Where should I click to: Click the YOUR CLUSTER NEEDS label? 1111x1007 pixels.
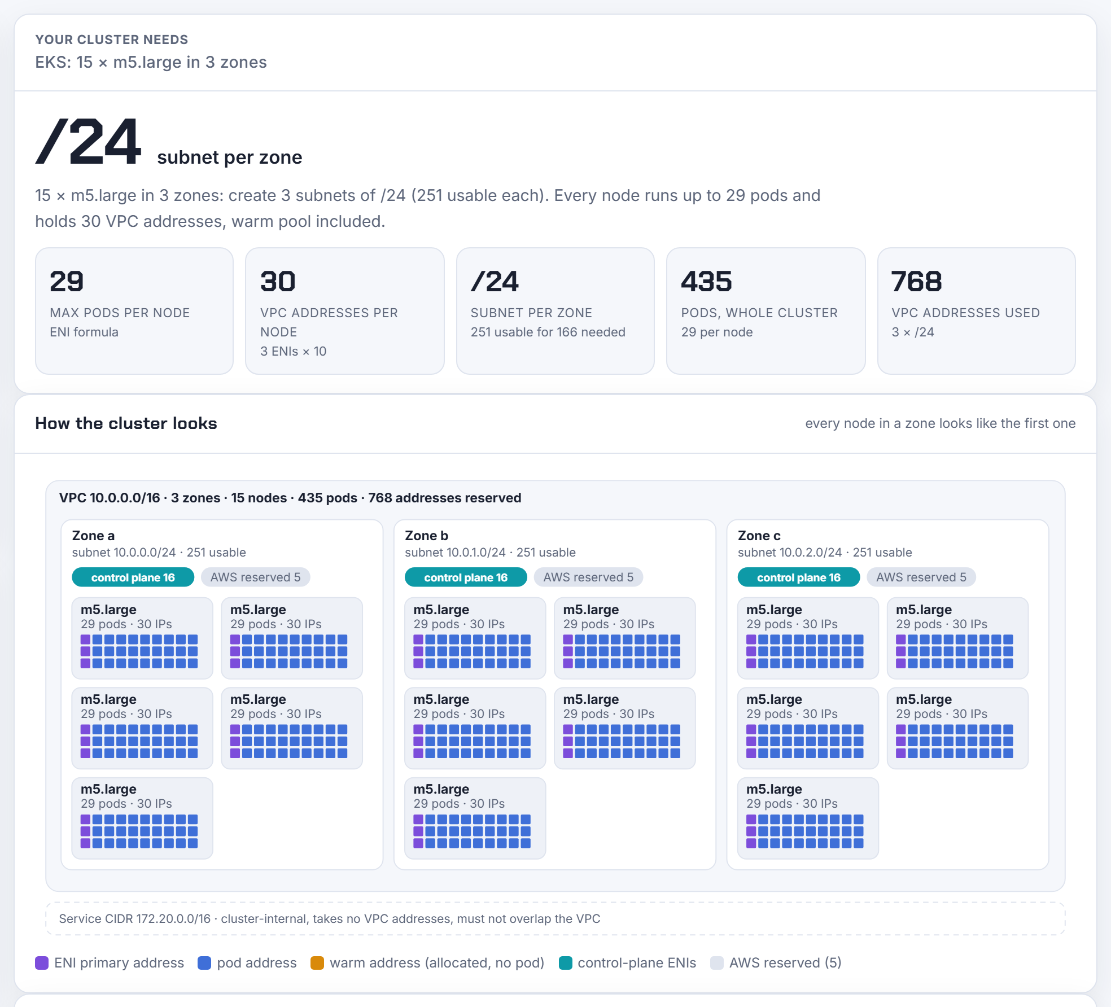click(x=112, y=40)
